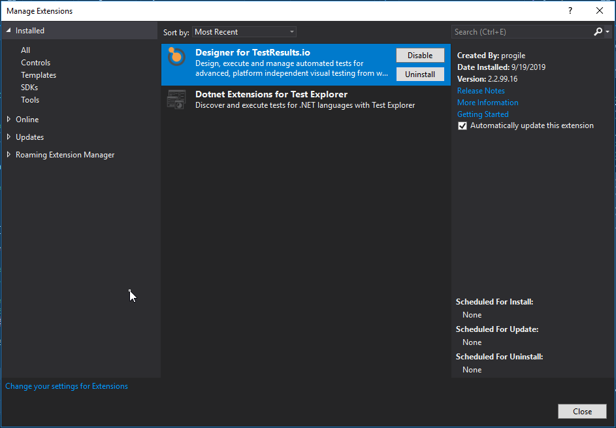Click the Version 2.2.99.16 text

click(487, 79)
